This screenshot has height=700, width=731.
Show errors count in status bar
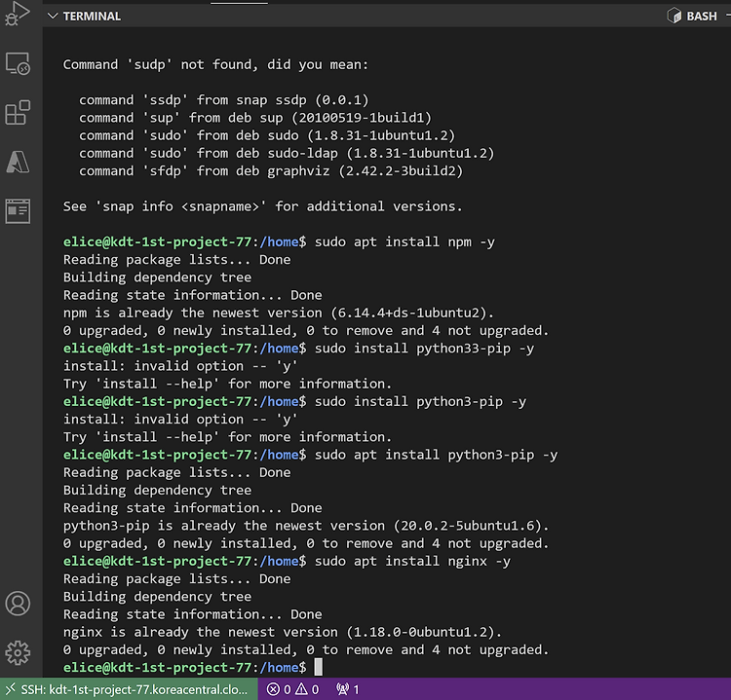point(279,689)
